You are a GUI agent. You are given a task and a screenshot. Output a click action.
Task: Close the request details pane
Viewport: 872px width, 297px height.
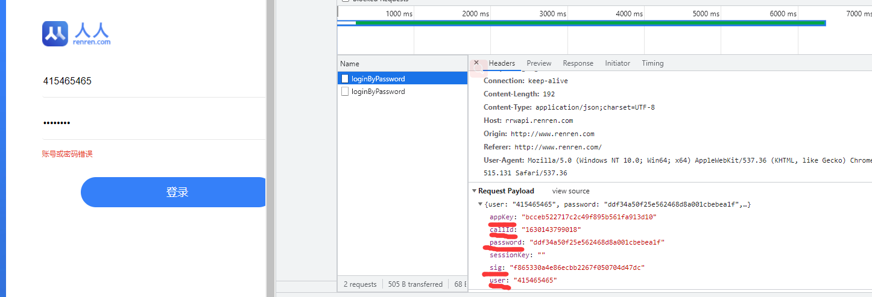pyautogui.click(x=476, y=63)
